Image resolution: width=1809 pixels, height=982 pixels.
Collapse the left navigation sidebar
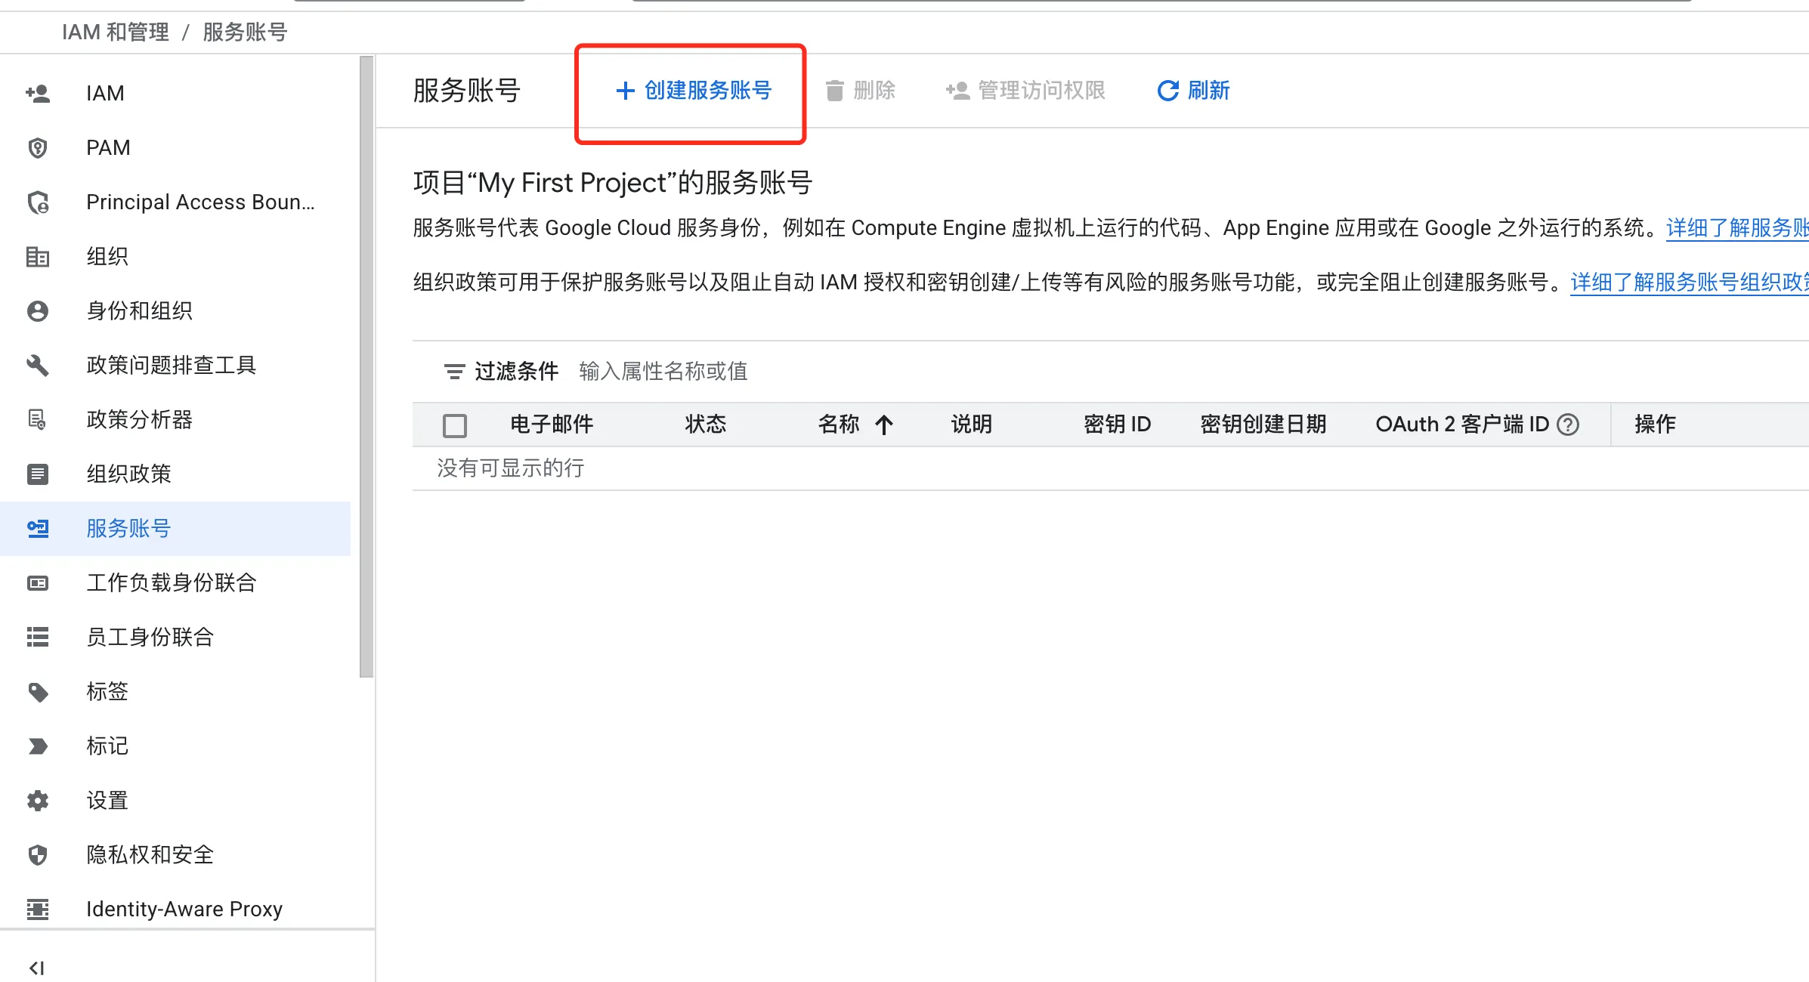tap(37, 968)
